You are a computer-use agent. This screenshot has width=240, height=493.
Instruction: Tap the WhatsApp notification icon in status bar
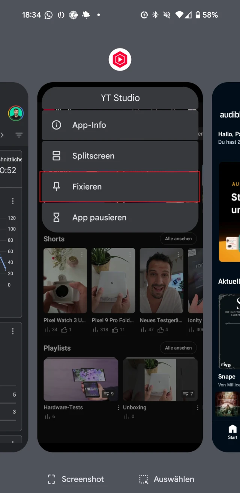click(x=48, y=15)
